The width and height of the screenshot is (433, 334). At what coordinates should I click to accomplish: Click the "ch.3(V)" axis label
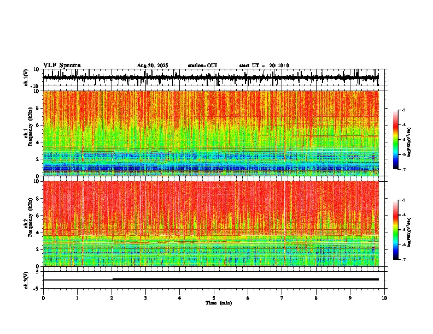click(x=26, y=280)
